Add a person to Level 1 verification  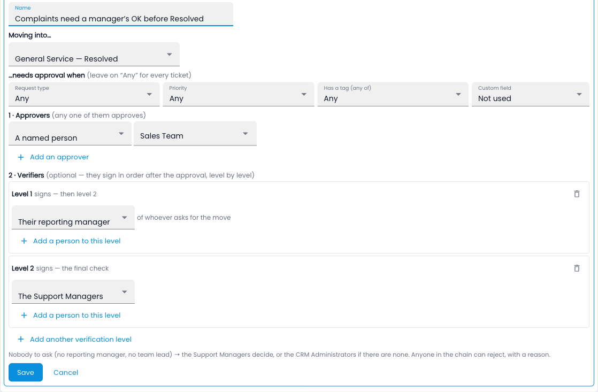[71, 241]
